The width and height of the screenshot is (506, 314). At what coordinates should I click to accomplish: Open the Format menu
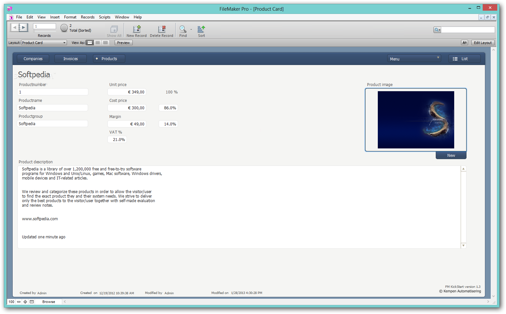(x=70, y=17)
